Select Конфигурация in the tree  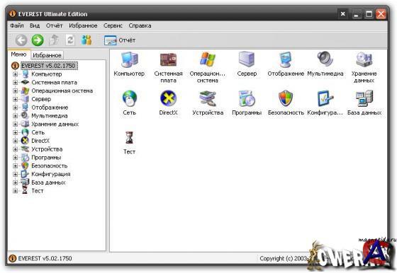pos(50,174)
